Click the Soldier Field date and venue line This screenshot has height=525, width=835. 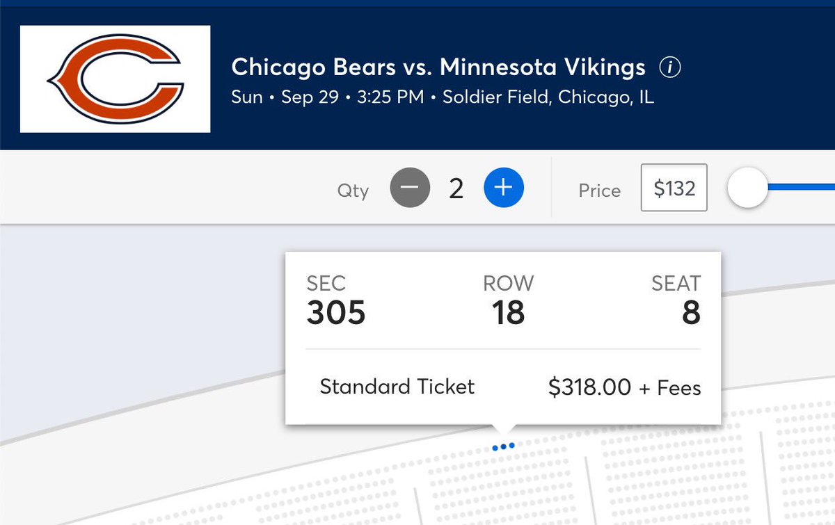tap(442, 97)
